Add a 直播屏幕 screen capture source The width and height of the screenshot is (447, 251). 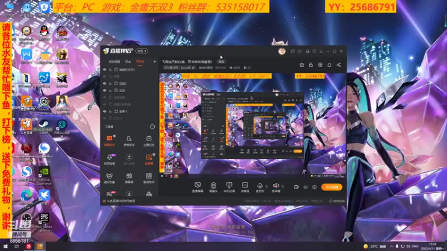pos(198,187)
